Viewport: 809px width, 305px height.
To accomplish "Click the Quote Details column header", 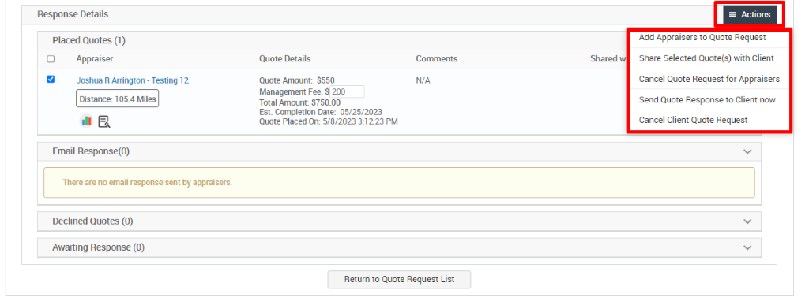I will pos(284,58).
